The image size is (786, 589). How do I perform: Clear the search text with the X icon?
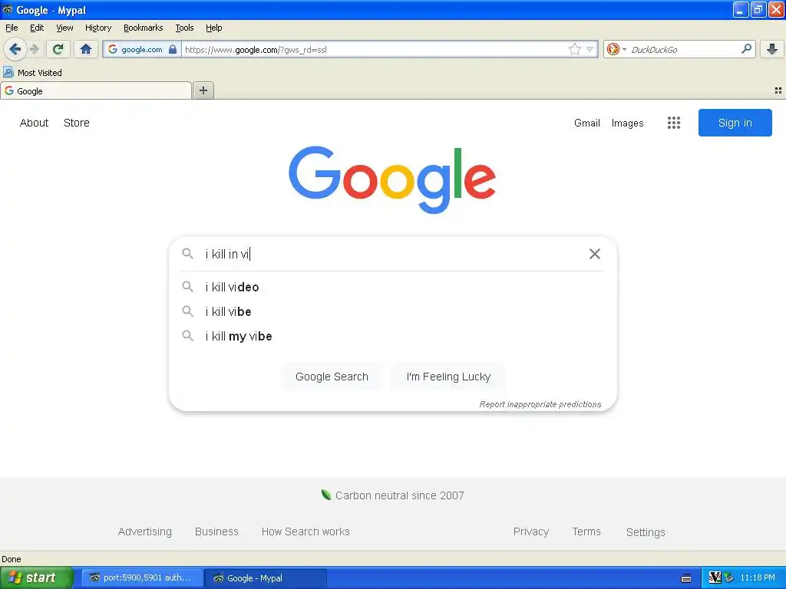point(595,254)
